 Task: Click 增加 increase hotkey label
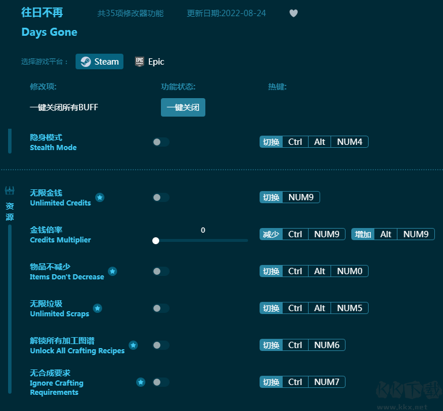point(363,234)
